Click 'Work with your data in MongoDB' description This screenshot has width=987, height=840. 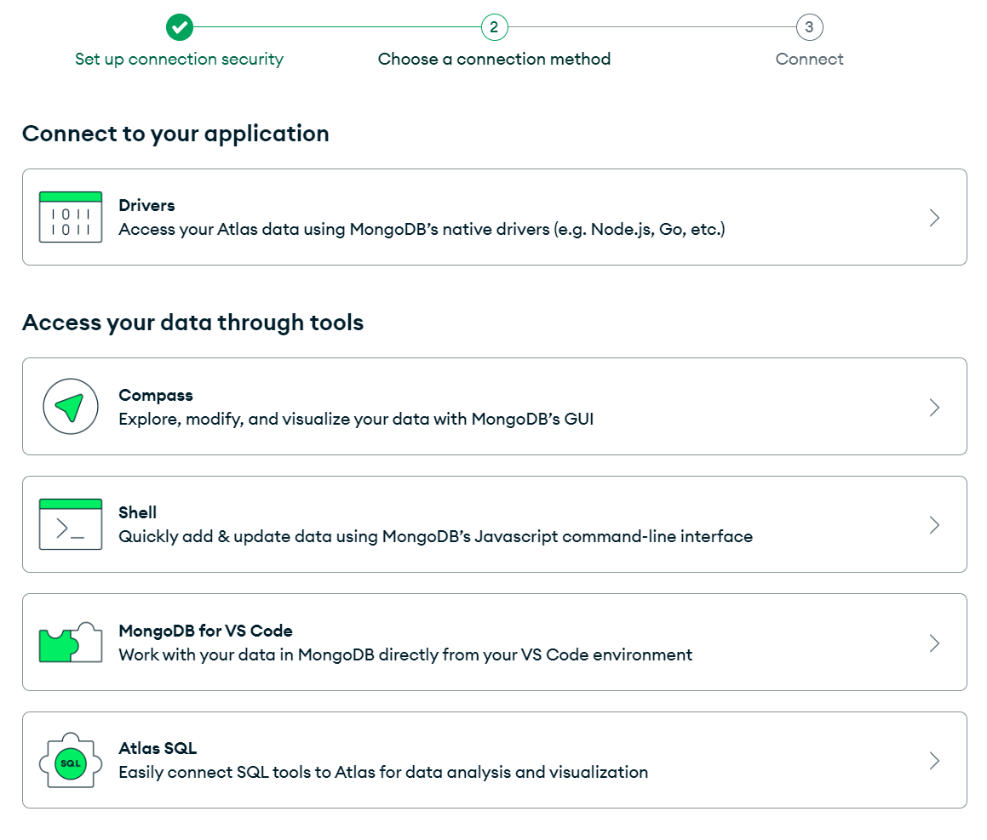point(405,654)
